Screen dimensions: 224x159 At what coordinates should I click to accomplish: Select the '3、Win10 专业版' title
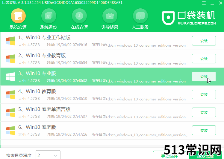click(37, 73)
